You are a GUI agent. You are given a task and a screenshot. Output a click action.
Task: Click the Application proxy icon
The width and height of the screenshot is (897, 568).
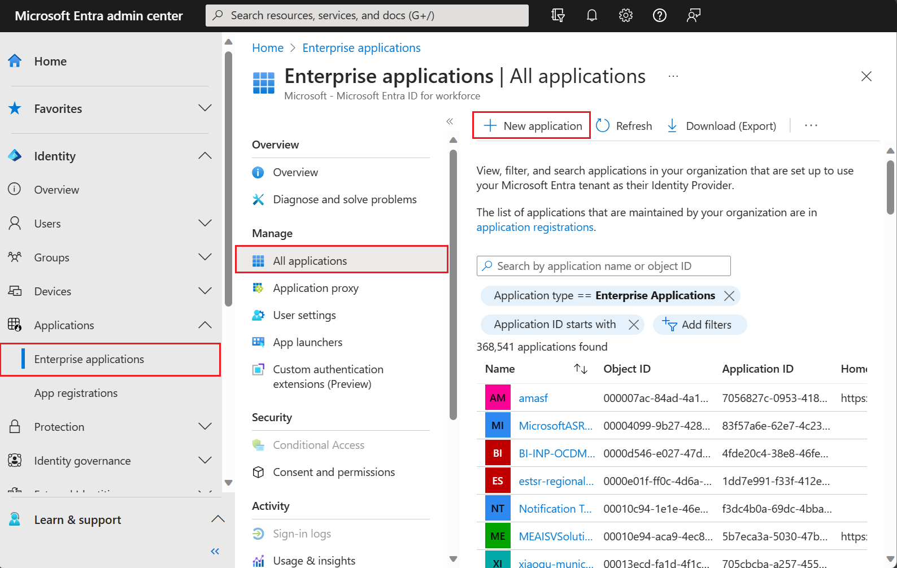(x=258, y=288)
